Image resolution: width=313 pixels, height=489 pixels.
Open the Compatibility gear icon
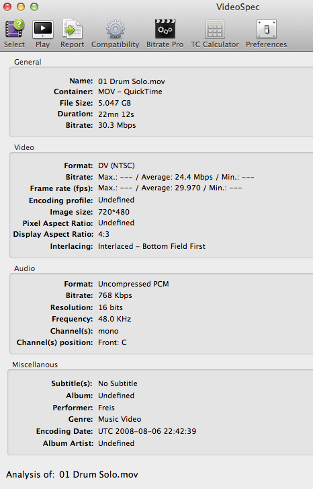click(x=116, y=30)
